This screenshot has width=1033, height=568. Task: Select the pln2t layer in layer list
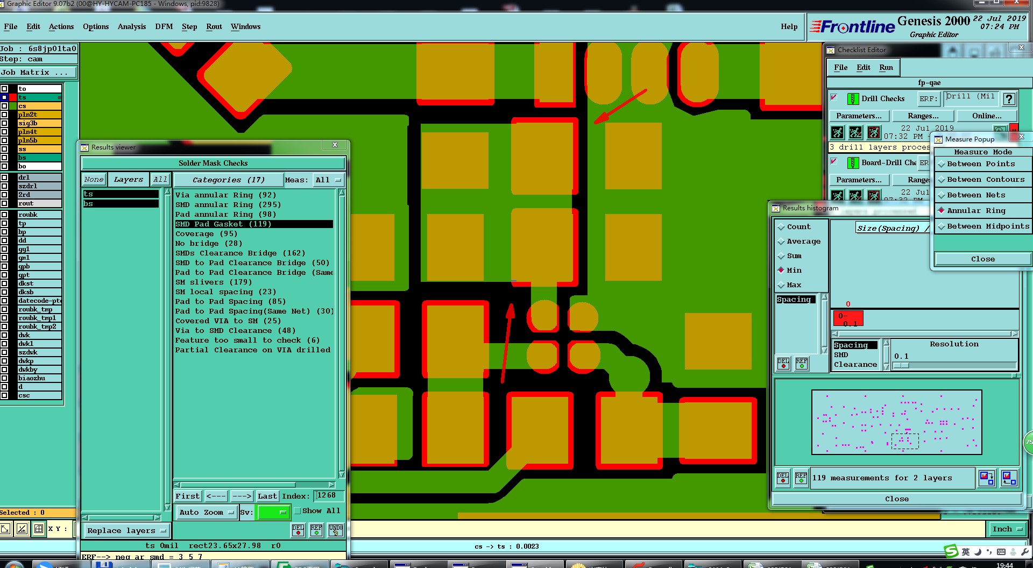(39, 115)
